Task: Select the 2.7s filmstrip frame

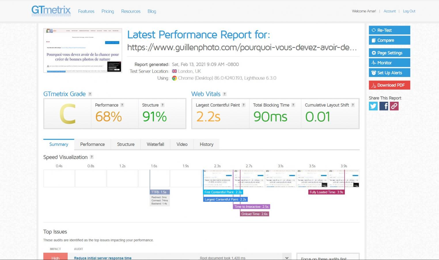Action: [249, 178]
